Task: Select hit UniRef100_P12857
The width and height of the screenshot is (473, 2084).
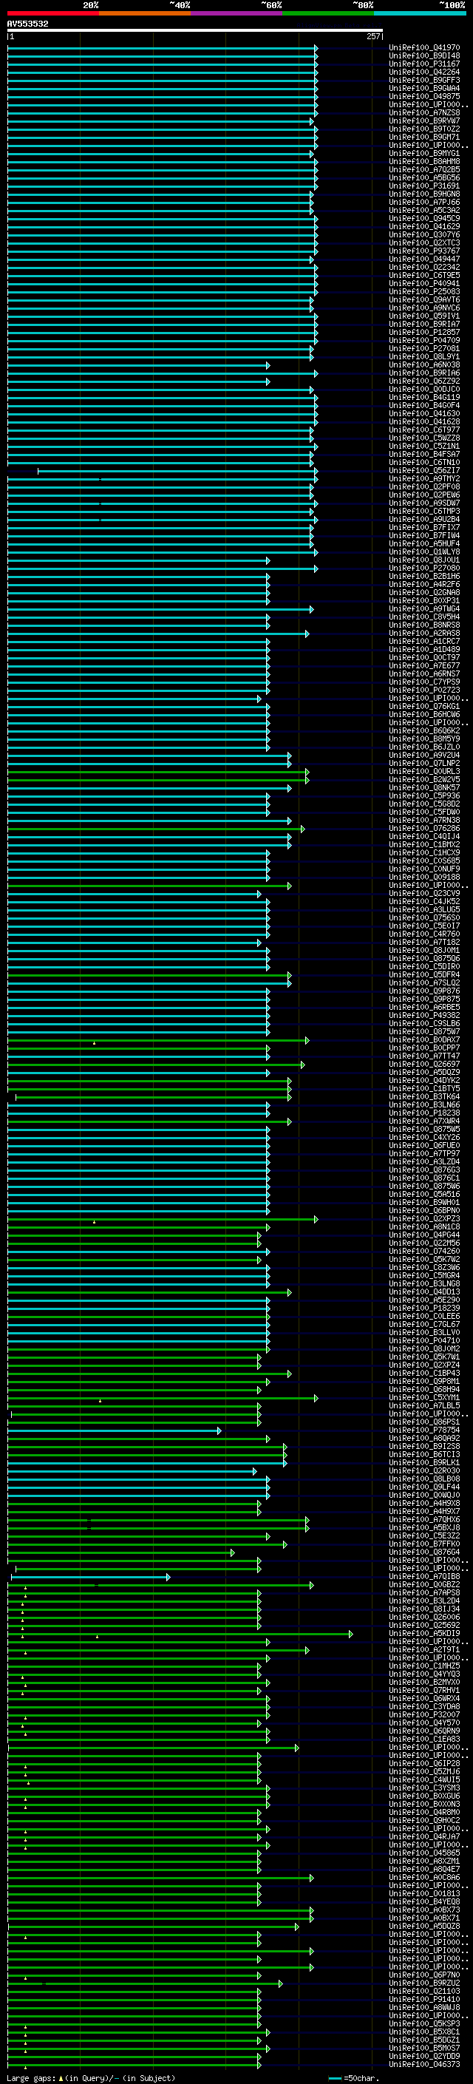Action: coord(424,333)
